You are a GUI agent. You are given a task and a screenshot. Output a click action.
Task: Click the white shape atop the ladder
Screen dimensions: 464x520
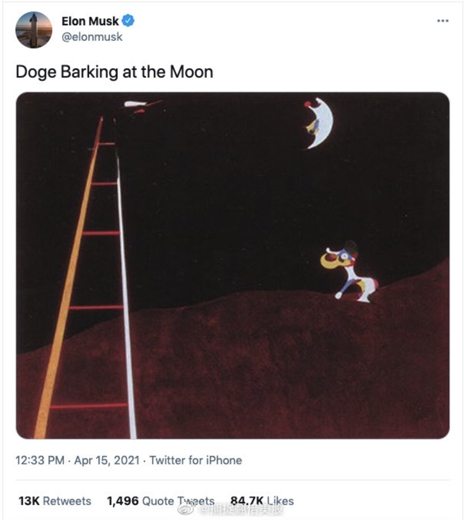135,104
